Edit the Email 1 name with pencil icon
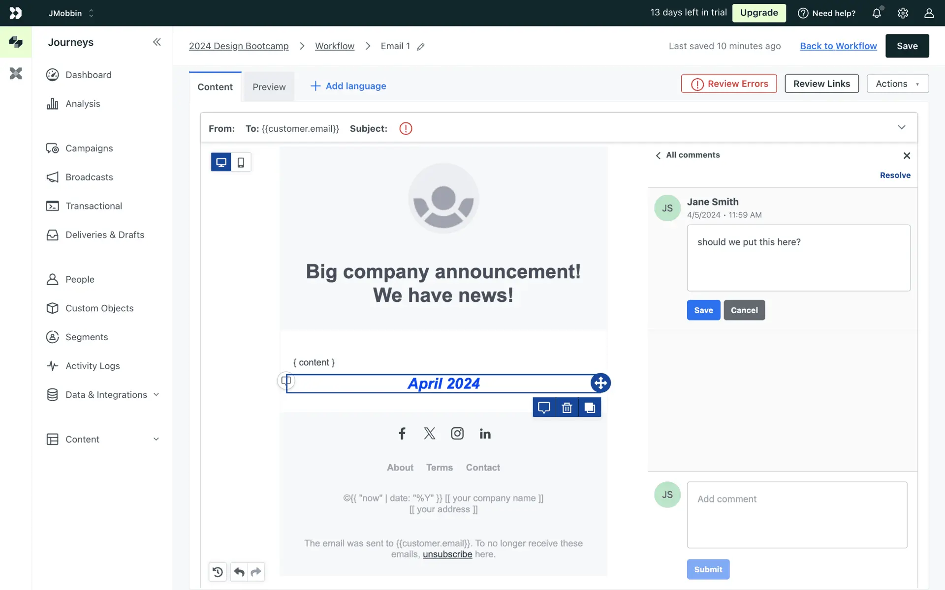Screen dimensions: 945x590 pos(421,47)
